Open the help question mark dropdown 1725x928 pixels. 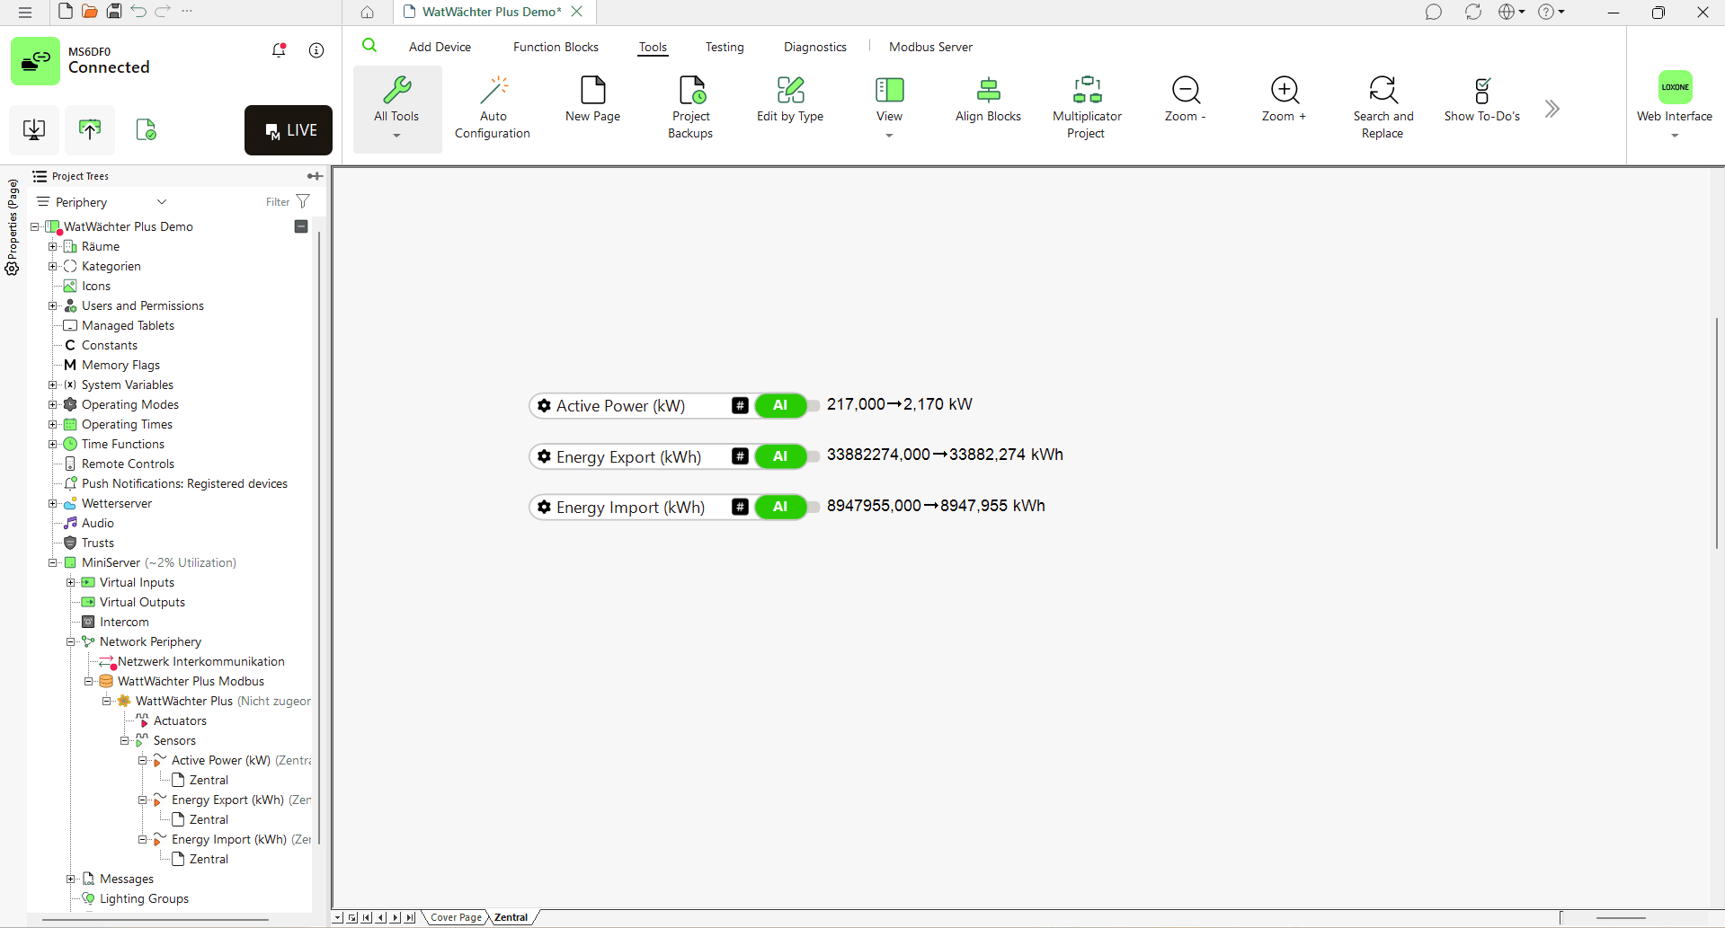coord(1552,12)
